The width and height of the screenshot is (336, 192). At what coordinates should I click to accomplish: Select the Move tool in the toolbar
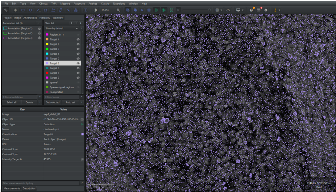click(x=15, y=10)
